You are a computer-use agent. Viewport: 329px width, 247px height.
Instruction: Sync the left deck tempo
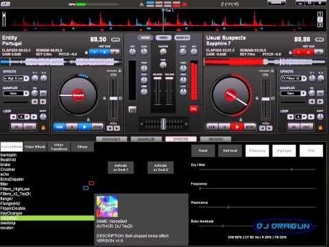click(x=97, y=127)
